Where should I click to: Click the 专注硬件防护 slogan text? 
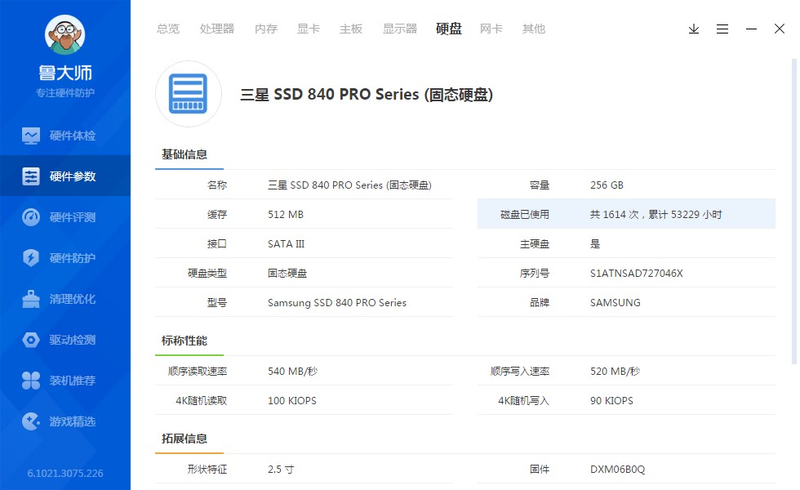(65, 93)
